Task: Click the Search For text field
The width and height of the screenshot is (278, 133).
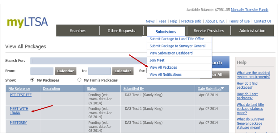Action: click(89, 61)
